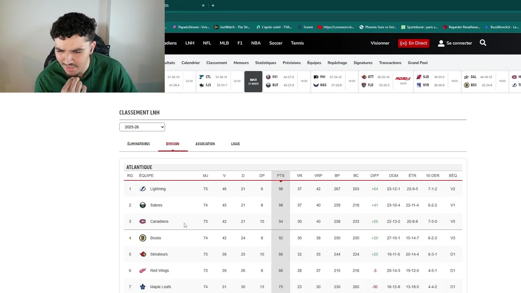Viewport: 521px width, 293px height.
Task: Open the STL vs SJS game card
Action: [x=220, y=81]
